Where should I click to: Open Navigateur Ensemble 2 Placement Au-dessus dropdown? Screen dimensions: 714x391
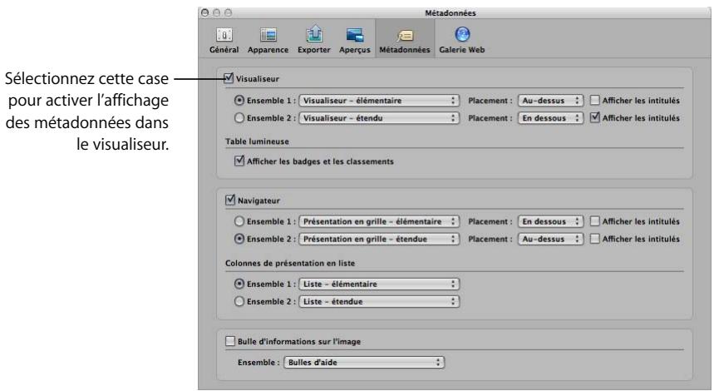click(550, 239)
